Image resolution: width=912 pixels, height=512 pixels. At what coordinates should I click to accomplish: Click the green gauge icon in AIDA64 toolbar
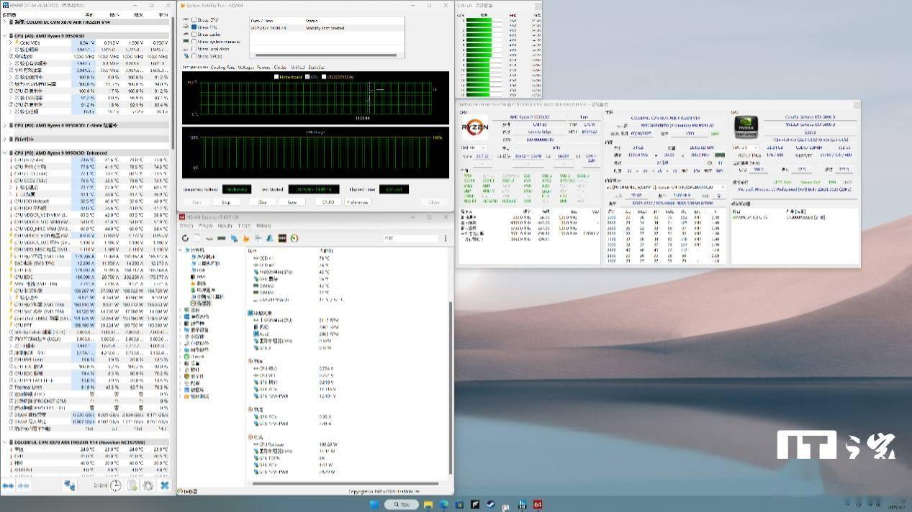coord(294,238)
